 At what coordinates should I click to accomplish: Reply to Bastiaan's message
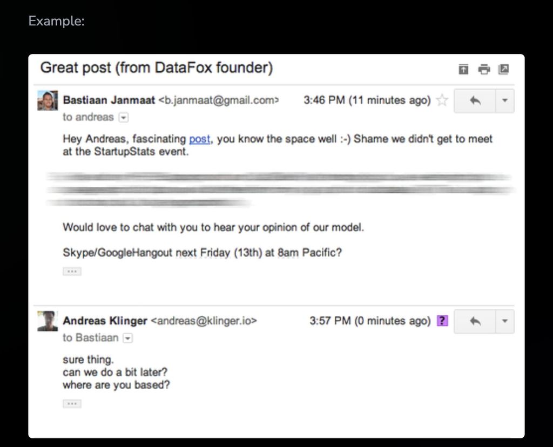(475, 100)
